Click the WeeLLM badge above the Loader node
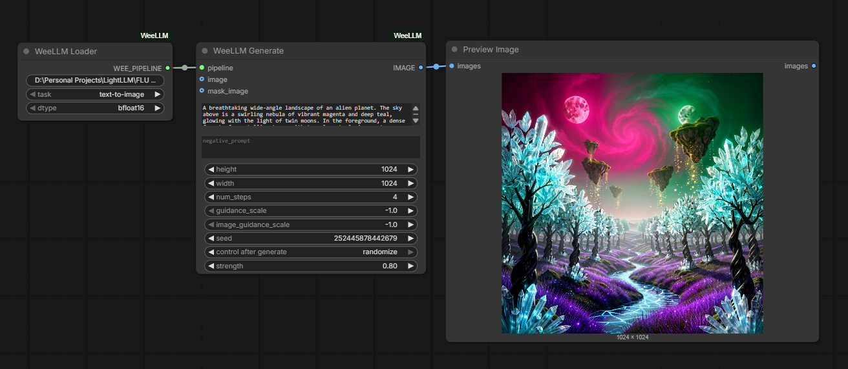Image resolution: width=848 pixels, height=369 pixels. (154, 36)
